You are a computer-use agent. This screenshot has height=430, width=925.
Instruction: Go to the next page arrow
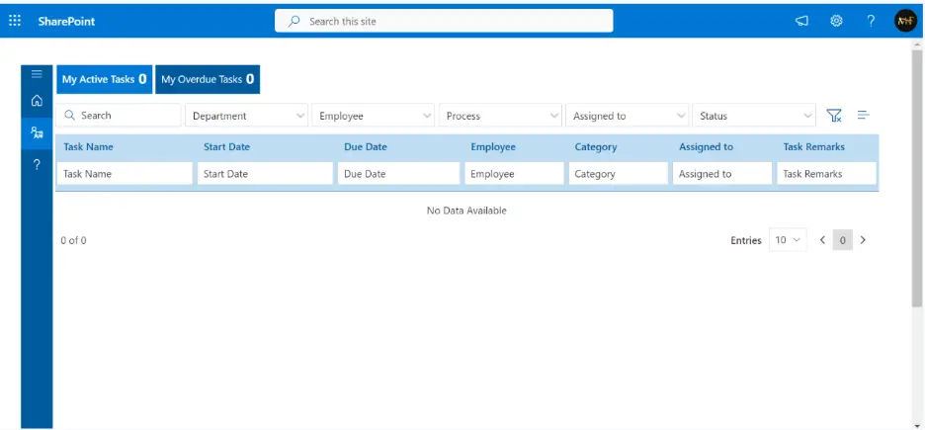[863, 240]
